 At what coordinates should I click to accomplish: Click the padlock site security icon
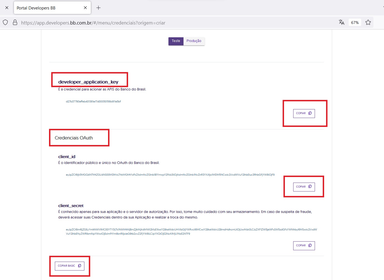tap(15, 23)
